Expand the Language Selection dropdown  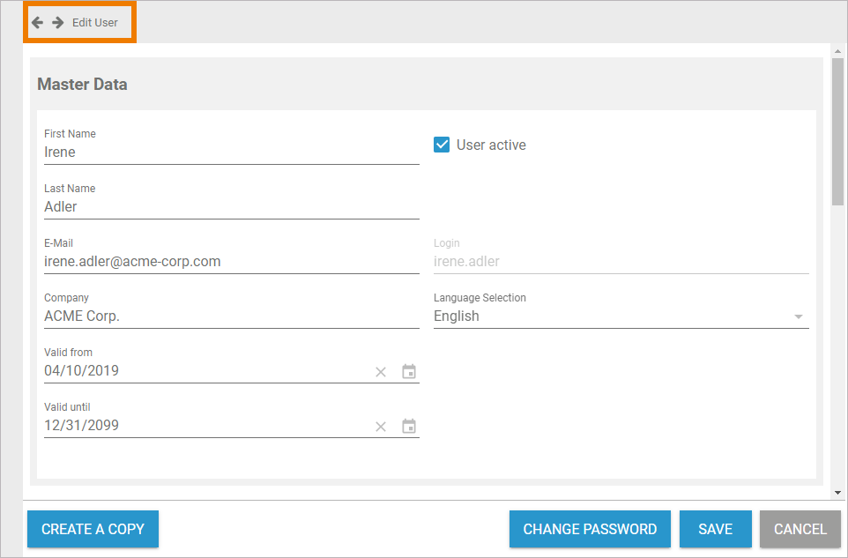coord(798,316)
